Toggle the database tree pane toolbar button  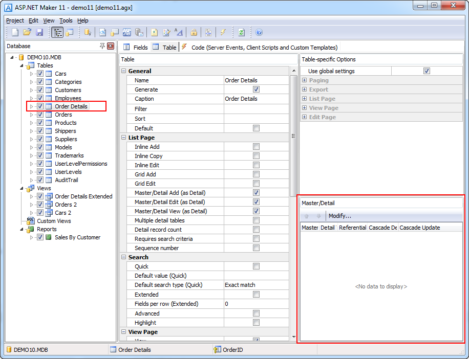click(x=57, y=32)
